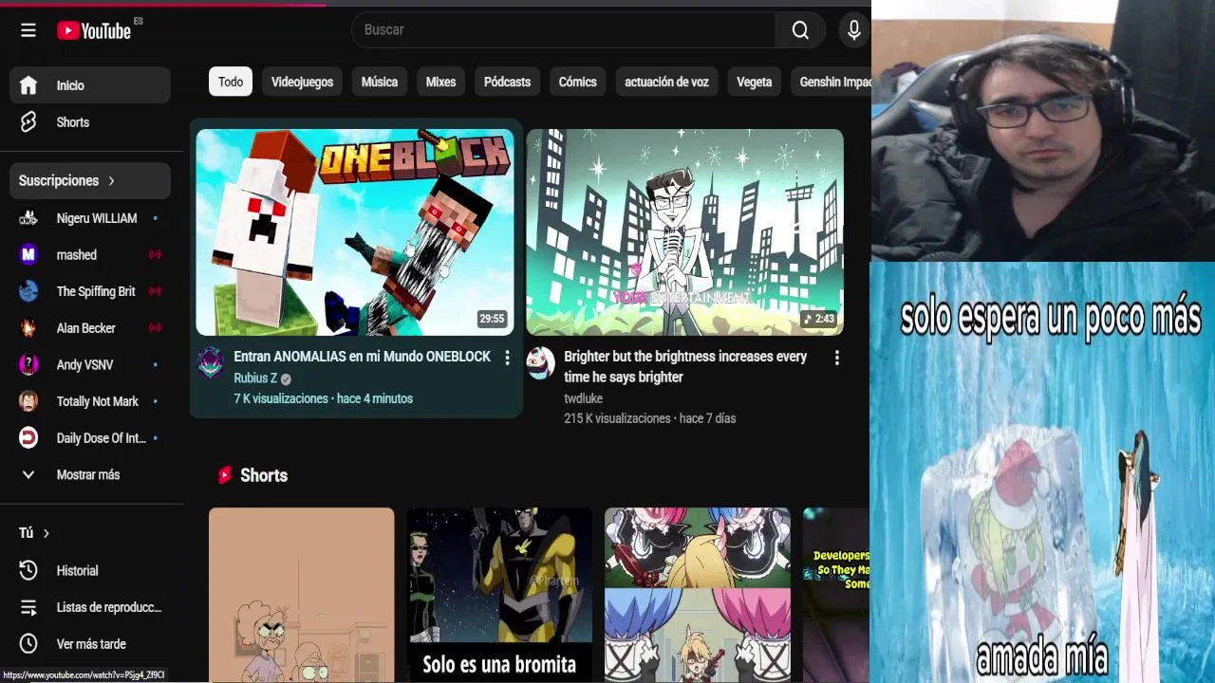Select the Vegeta filter chip
Viewport: 1215px width, 683px height.
[754, 82]
